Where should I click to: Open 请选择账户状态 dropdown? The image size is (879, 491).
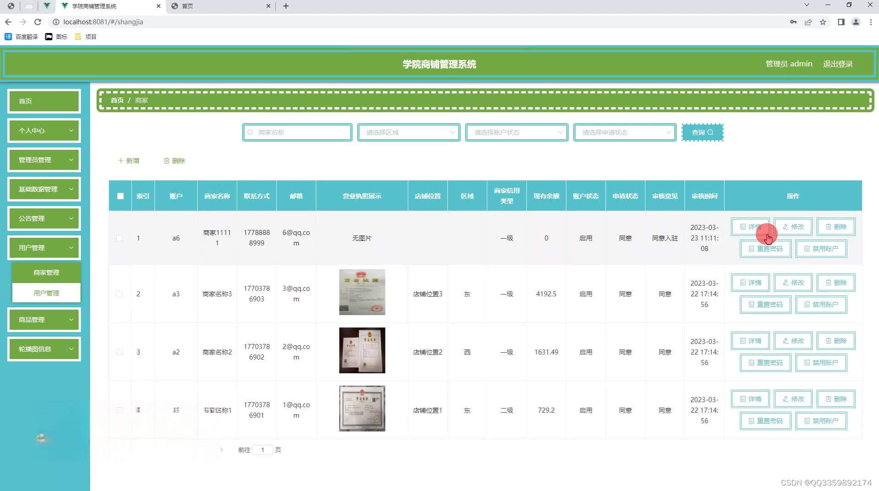click(x=516, y=132)
